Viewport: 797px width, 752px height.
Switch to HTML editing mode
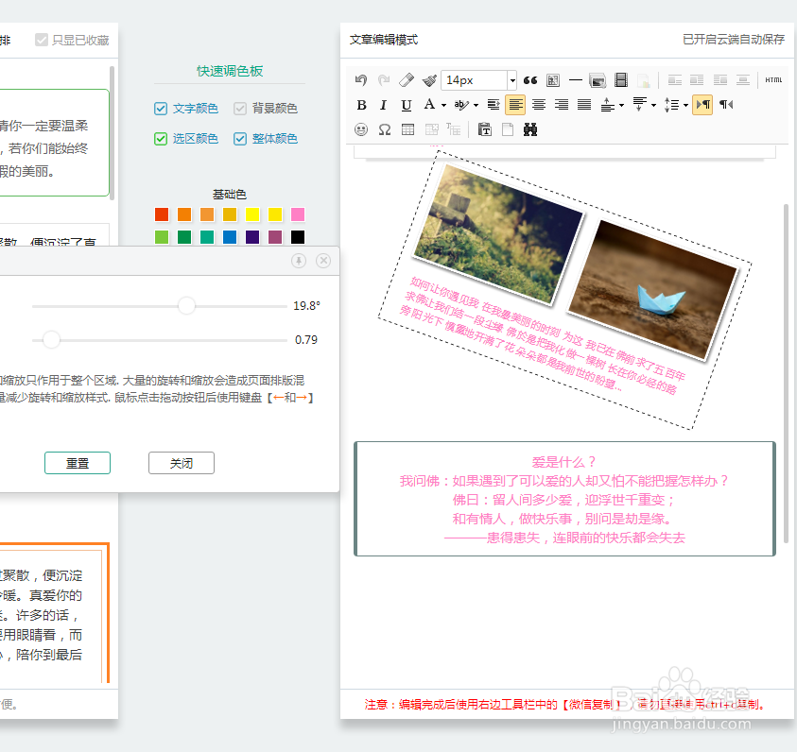point(773,79)
